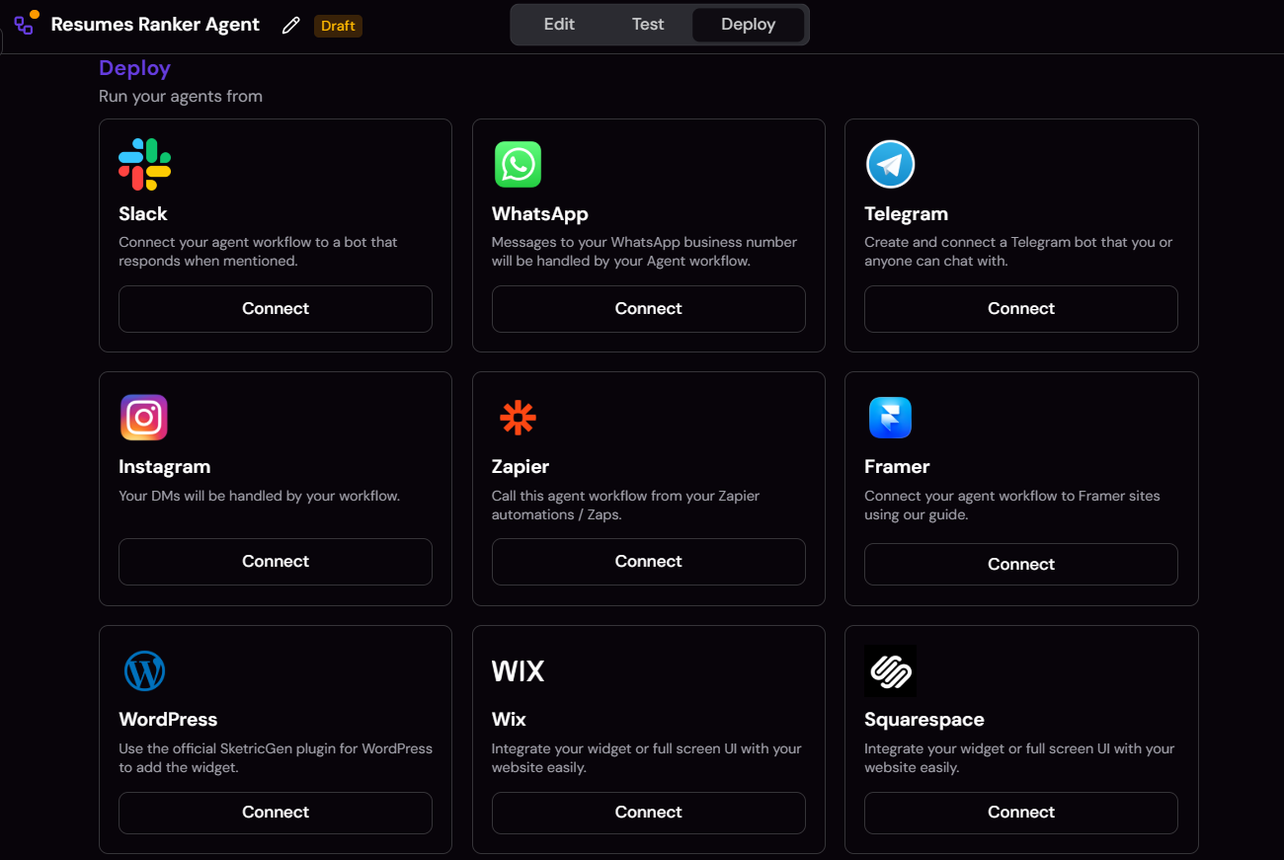Viewport: 1284px width, 860px height.
Task: Click the pencil icon to rename agent
Action: 290,26
